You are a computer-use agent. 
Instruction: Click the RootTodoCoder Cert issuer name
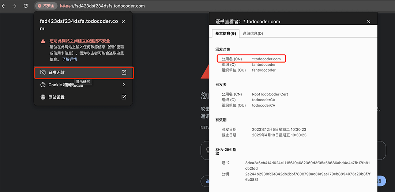coord(270,94)
